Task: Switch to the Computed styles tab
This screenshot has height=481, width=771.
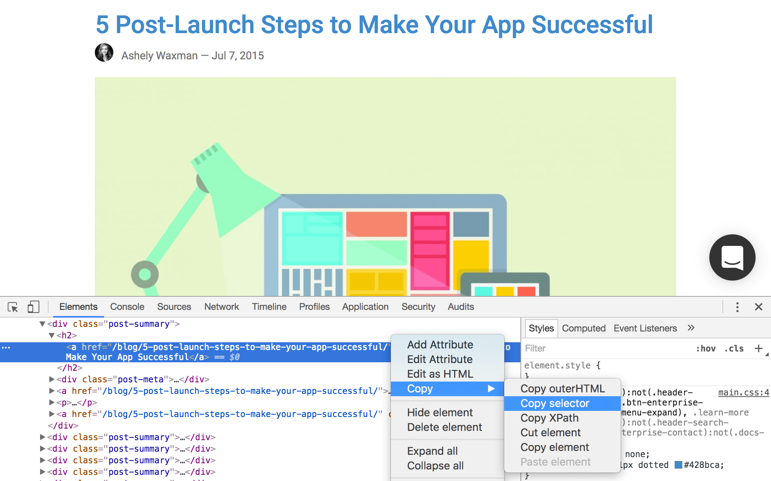Action: tap(584, 328)
